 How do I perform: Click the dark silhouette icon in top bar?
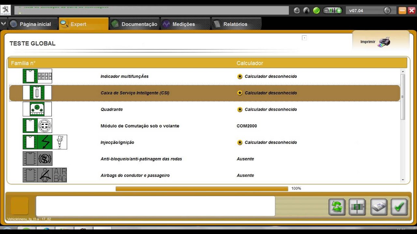[307, 10]
